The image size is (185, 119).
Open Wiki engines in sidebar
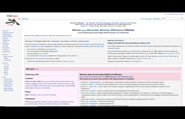coord(6,48)
